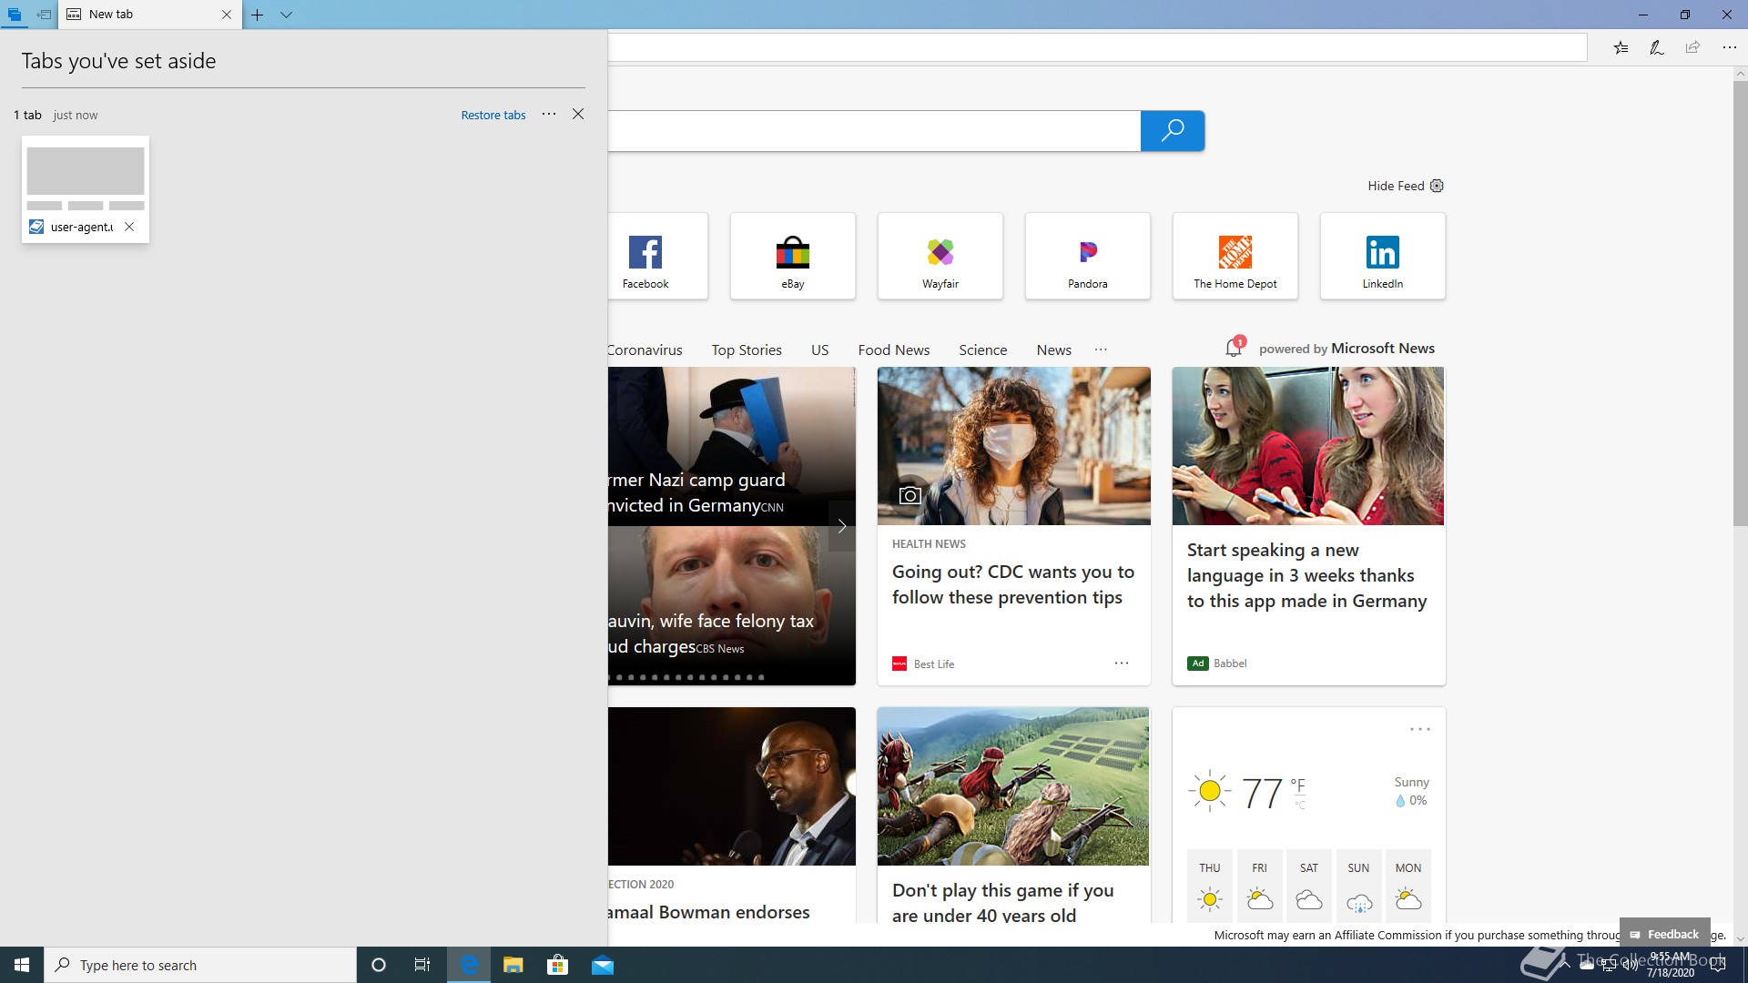Open the user-agent tab thumbnail
Screen dimensions: 1748x983
point(86,188)
